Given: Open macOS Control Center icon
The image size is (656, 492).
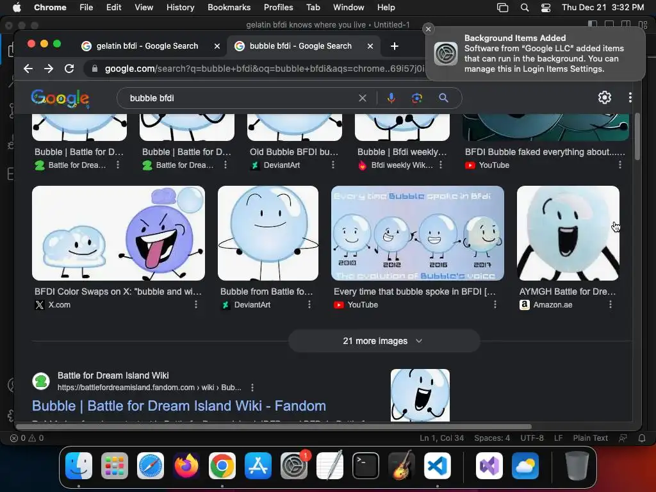Looking at the screenshot, I should point(546,8).
